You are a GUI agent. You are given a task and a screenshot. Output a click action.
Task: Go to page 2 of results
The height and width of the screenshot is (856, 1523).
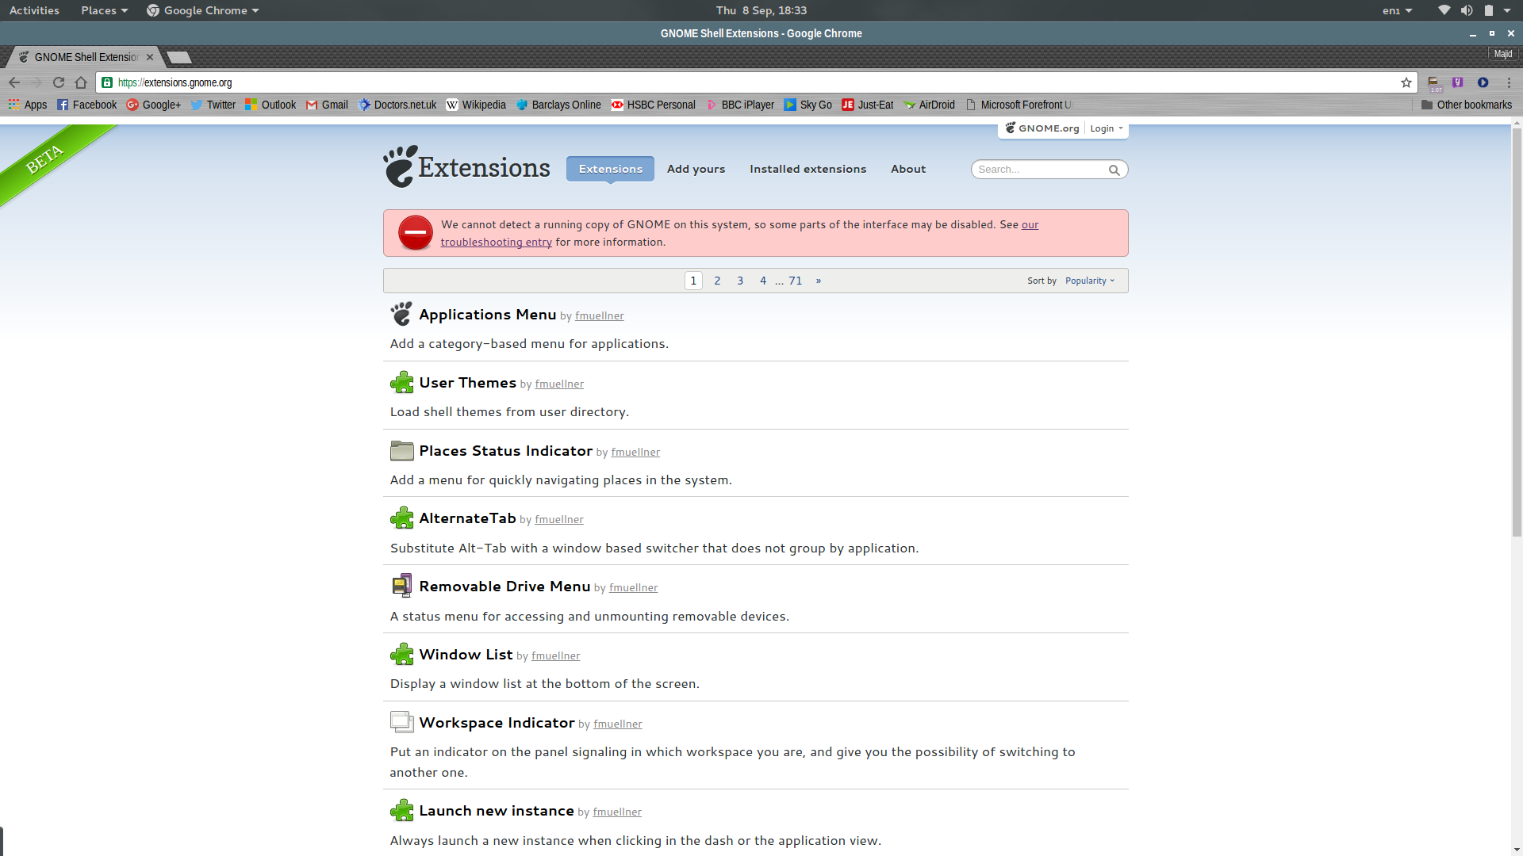pyautogui.click(x=717, y=281)
